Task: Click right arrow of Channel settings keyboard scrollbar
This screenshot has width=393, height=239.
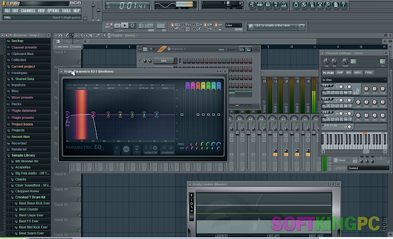Action: tap(385, 151)
